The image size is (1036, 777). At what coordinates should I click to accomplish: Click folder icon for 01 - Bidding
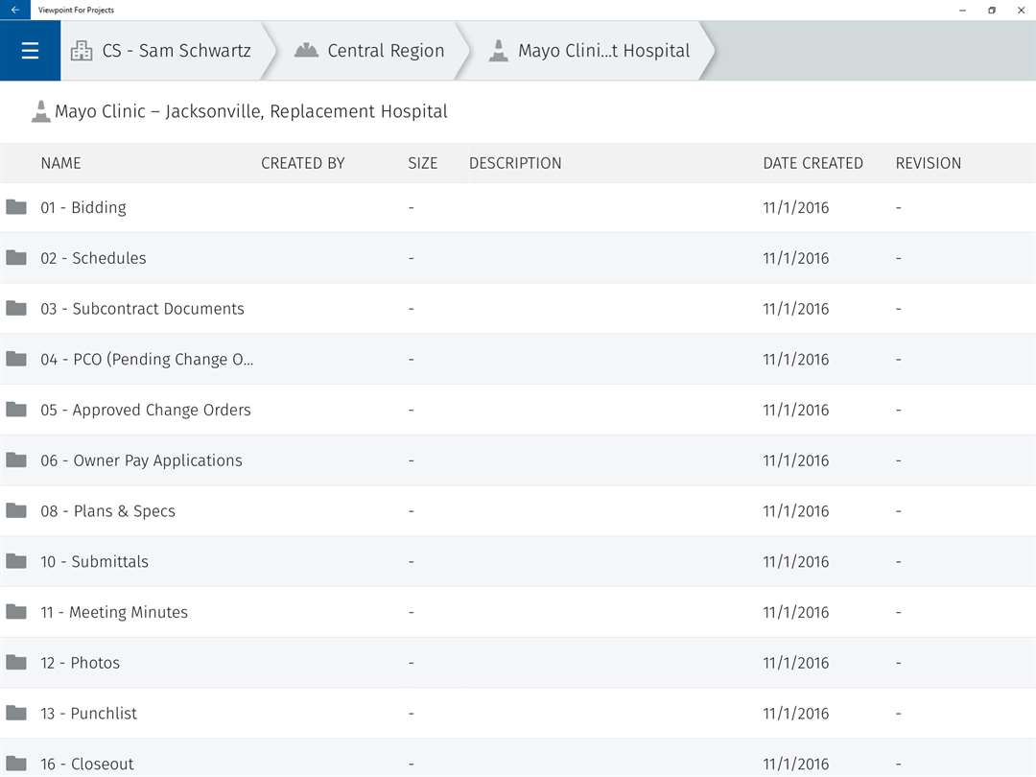[x=16, y=207]
